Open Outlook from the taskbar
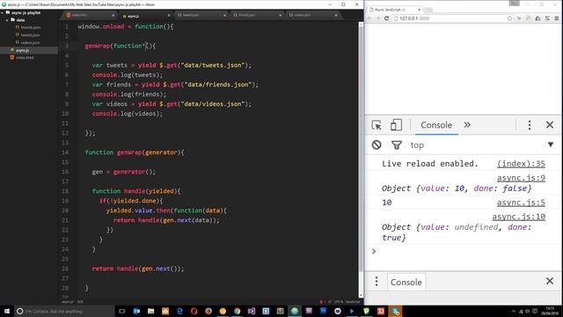This screenshot has width=563, height=317. coord(136,311)
